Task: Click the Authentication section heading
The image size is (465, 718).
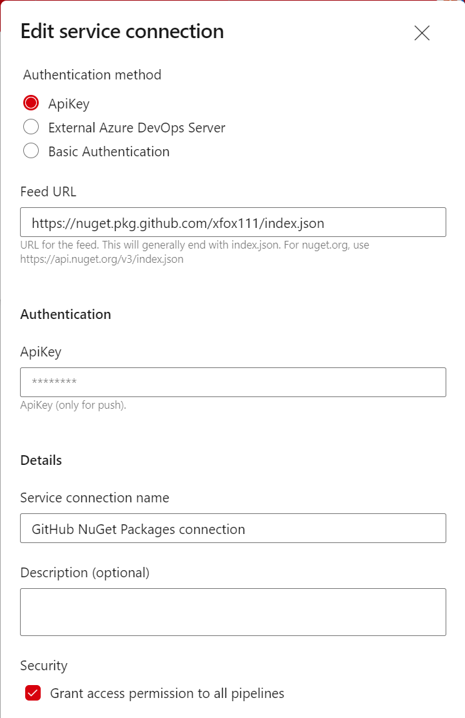Action: (65, 314)
